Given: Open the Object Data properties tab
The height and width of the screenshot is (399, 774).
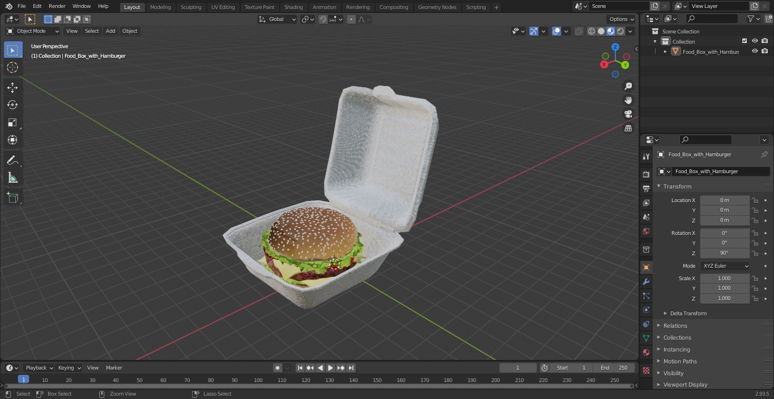Looking at the screenshot, I should pyautogui.click(x=646, y=338).
